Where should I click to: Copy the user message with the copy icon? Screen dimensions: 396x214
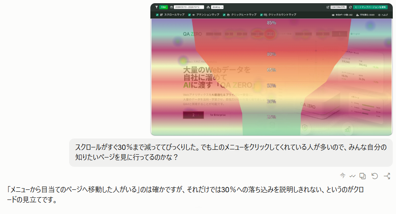tap(363, 176)
